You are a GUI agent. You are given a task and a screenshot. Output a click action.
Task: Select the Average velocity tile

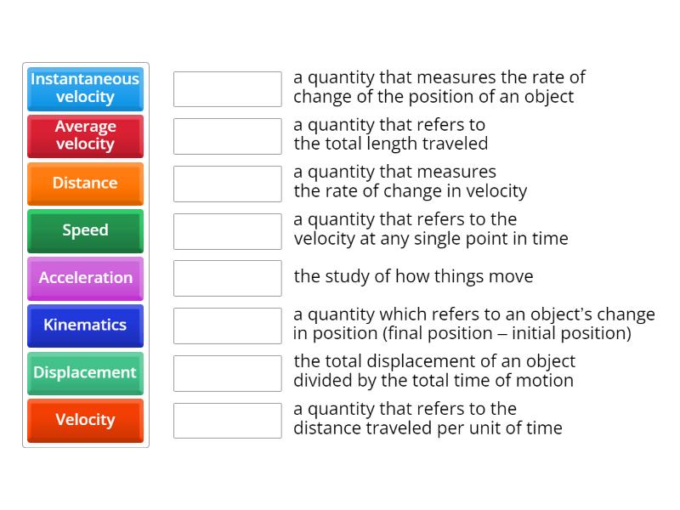point(85,136)
